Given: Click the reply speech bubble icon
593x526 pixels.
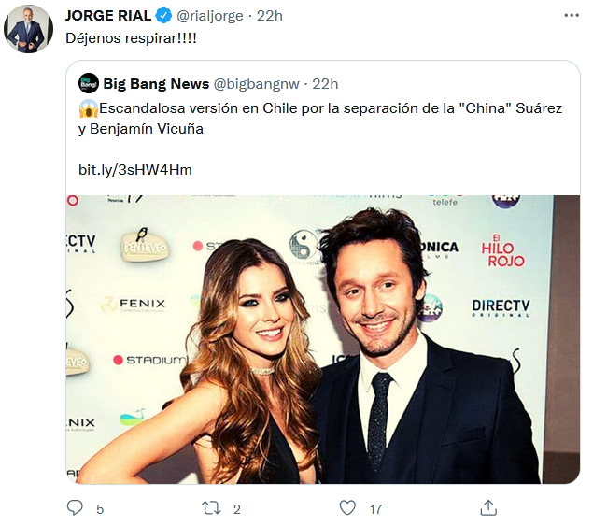Looking at the screenshot, I should 75,508.
